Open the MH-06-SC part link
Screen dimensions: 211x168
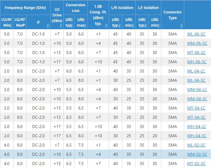pos(197,62)
